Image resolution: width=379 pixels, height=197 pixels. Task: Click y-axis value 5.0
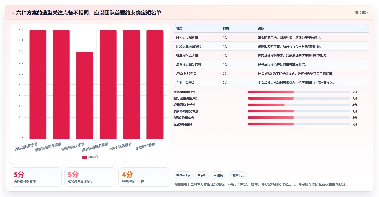(21, 30)
